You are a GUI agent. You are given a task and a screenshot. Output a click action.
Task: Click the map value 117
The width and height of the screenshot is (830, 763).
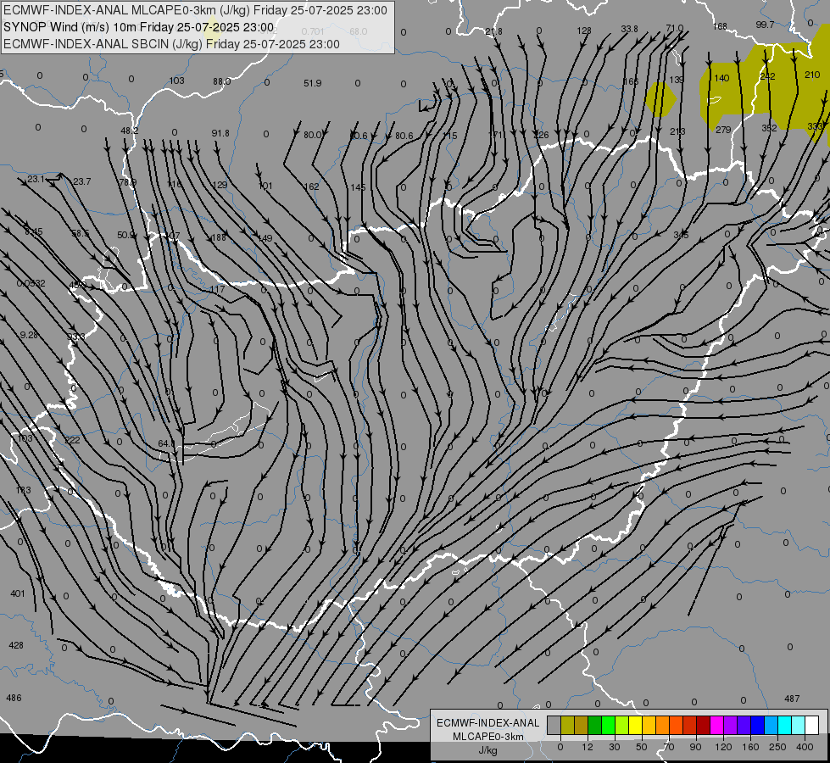pos(217,289)
